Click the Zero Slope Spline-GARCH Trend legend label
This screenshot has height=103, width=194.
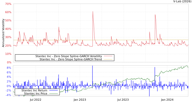[x=71, y=59]
